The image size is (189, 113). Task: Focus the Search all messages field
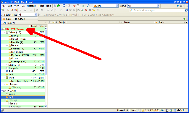(159, 10)
